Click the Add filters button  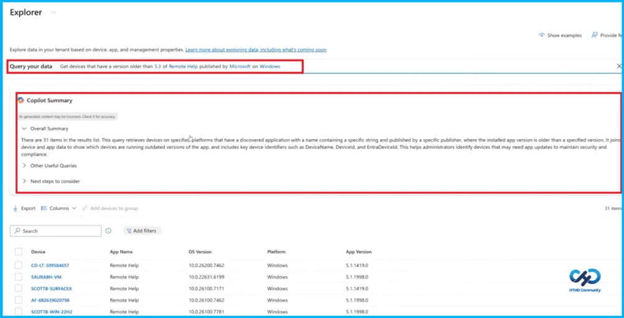pyautogui.click(x=141, y=231)
